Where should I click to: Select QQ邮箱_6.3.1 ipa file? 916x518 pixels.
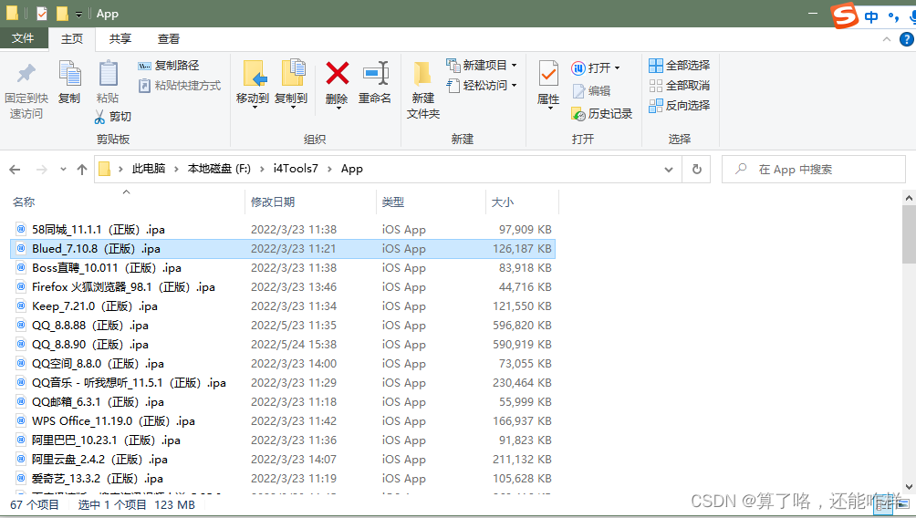pyautogui.click(x=283, y=402)
